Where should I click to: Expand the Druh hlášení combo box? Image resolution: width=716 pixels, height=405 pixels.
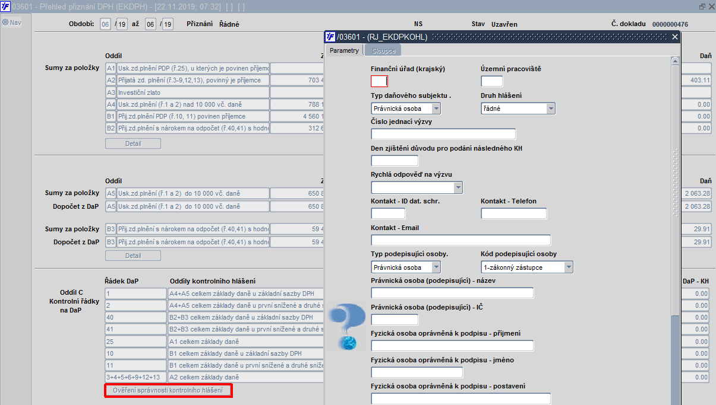point(550,109)
